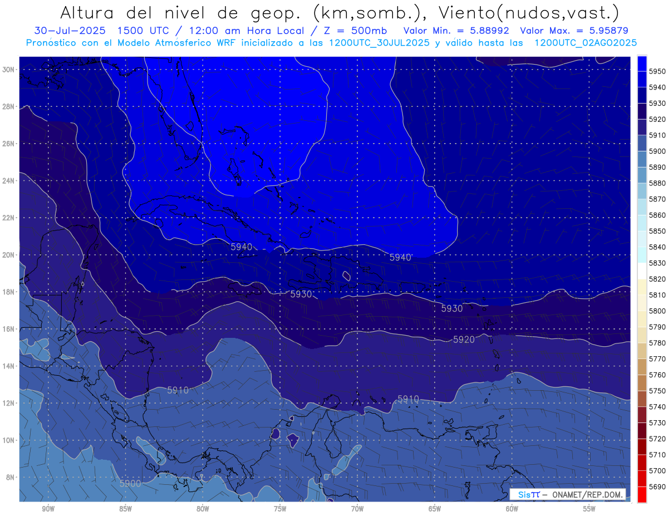
Task: Click the 5890 value in the color legend
Action: [657, 167]
